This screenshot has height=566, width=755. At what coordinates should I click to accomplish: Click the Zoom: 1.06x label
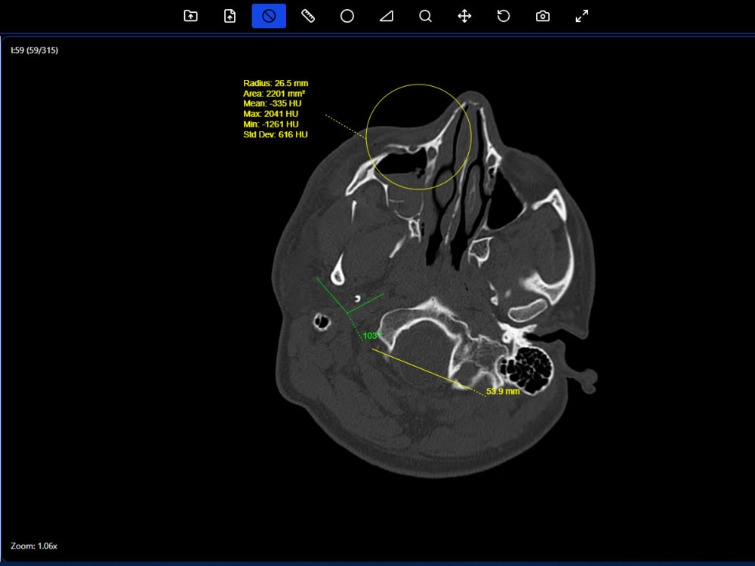(x=34, y=546)
